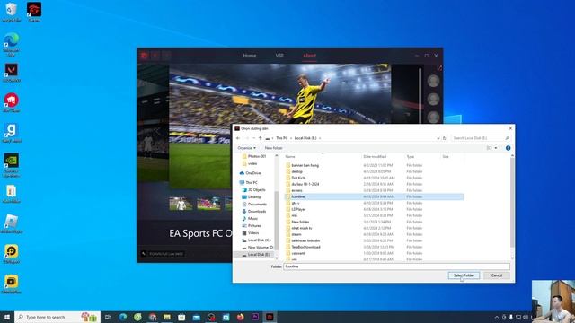Open Riot Client desktop shortcut
This screenshot has height=323, width=575.
tap(12, 102)
